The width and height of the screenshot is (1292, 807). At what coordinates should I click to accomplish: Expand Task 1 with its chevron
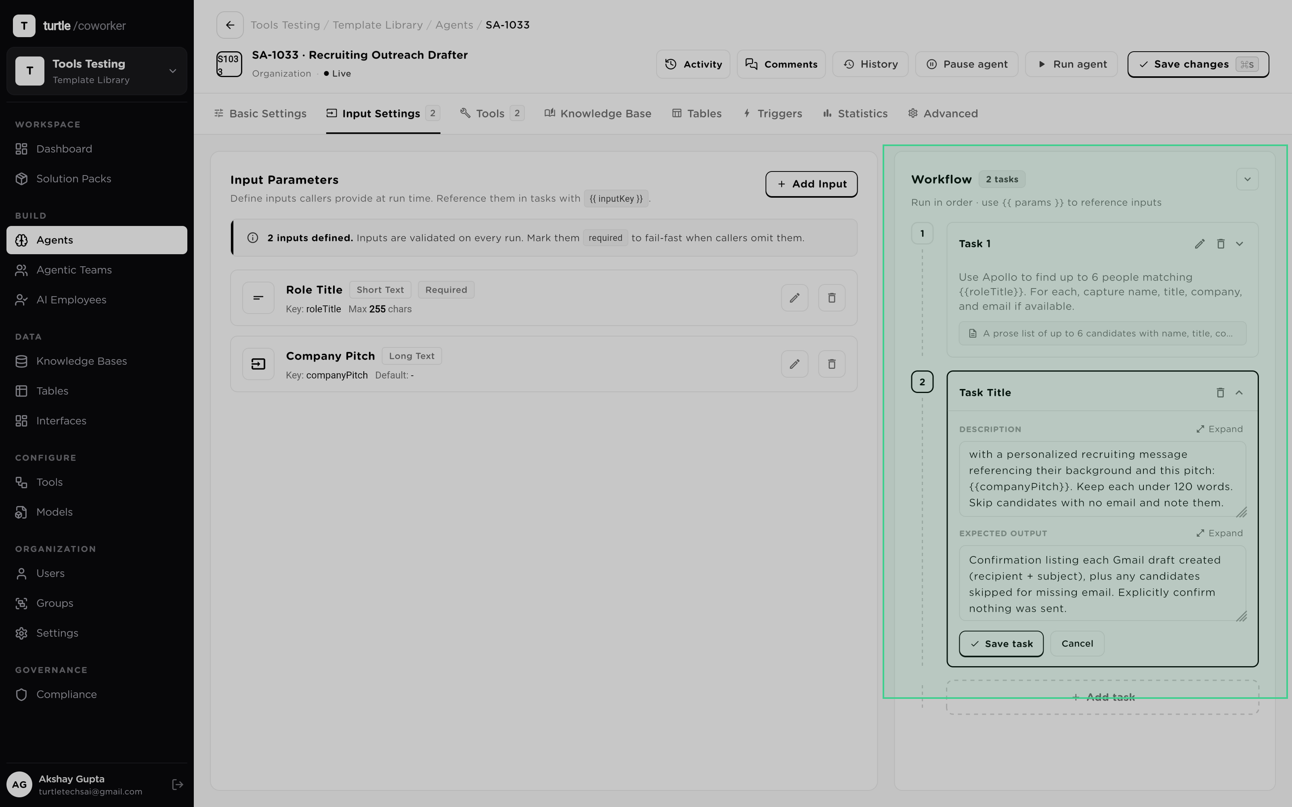[1240, 244]
